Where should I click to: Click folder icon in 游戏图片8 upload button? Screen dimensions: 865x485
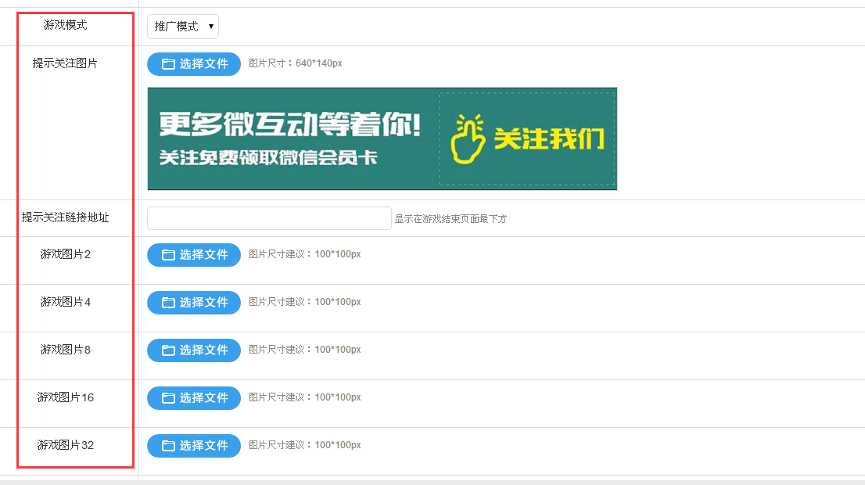click(168, 350)
